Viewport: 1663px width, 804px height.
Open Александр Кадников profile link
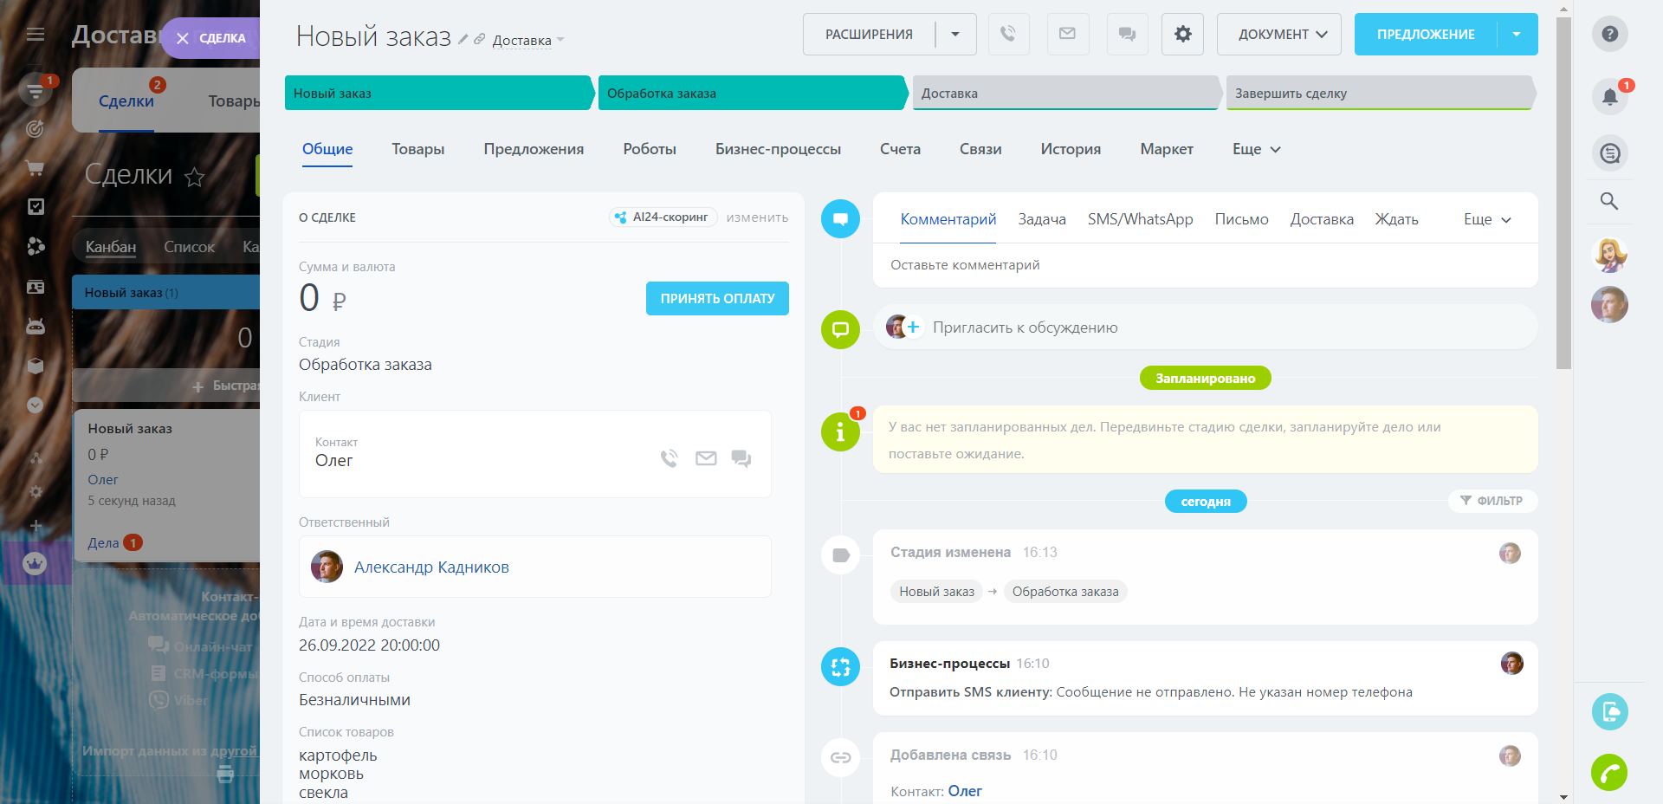pos(431,567)
